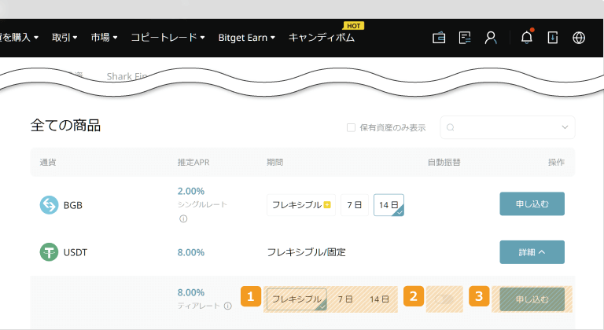Expand the search field dropdown arrow
604x330 pixels.
(x=565, y=127)
